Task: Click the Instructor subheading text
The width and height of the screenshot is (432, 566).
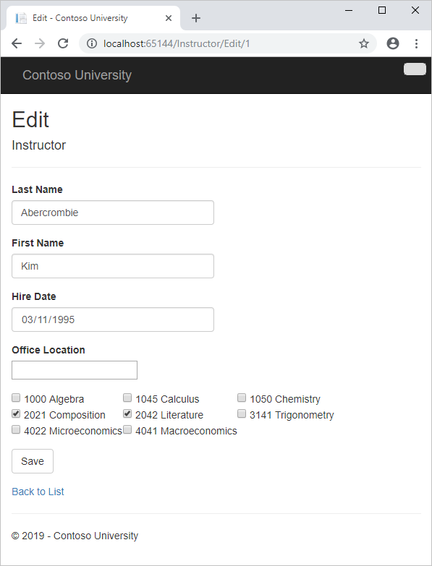Action: pos(38,145)
